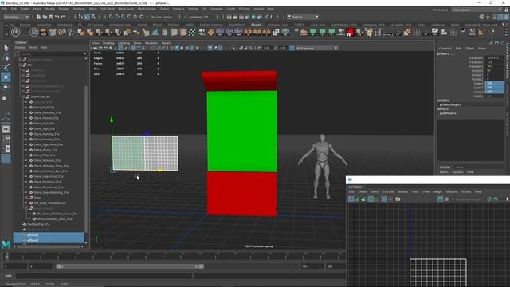Click polyPlane1 under INPUTS in Channel Box
Viewport: 510px width, 287px height.
point(448,113)
